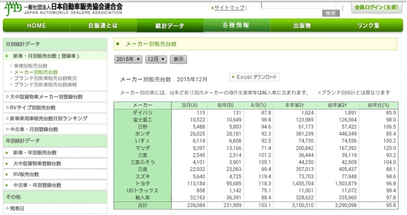Click the 前年(B) column header
The width and height of the screenshot is (407, 215).
tap(226, 105)
